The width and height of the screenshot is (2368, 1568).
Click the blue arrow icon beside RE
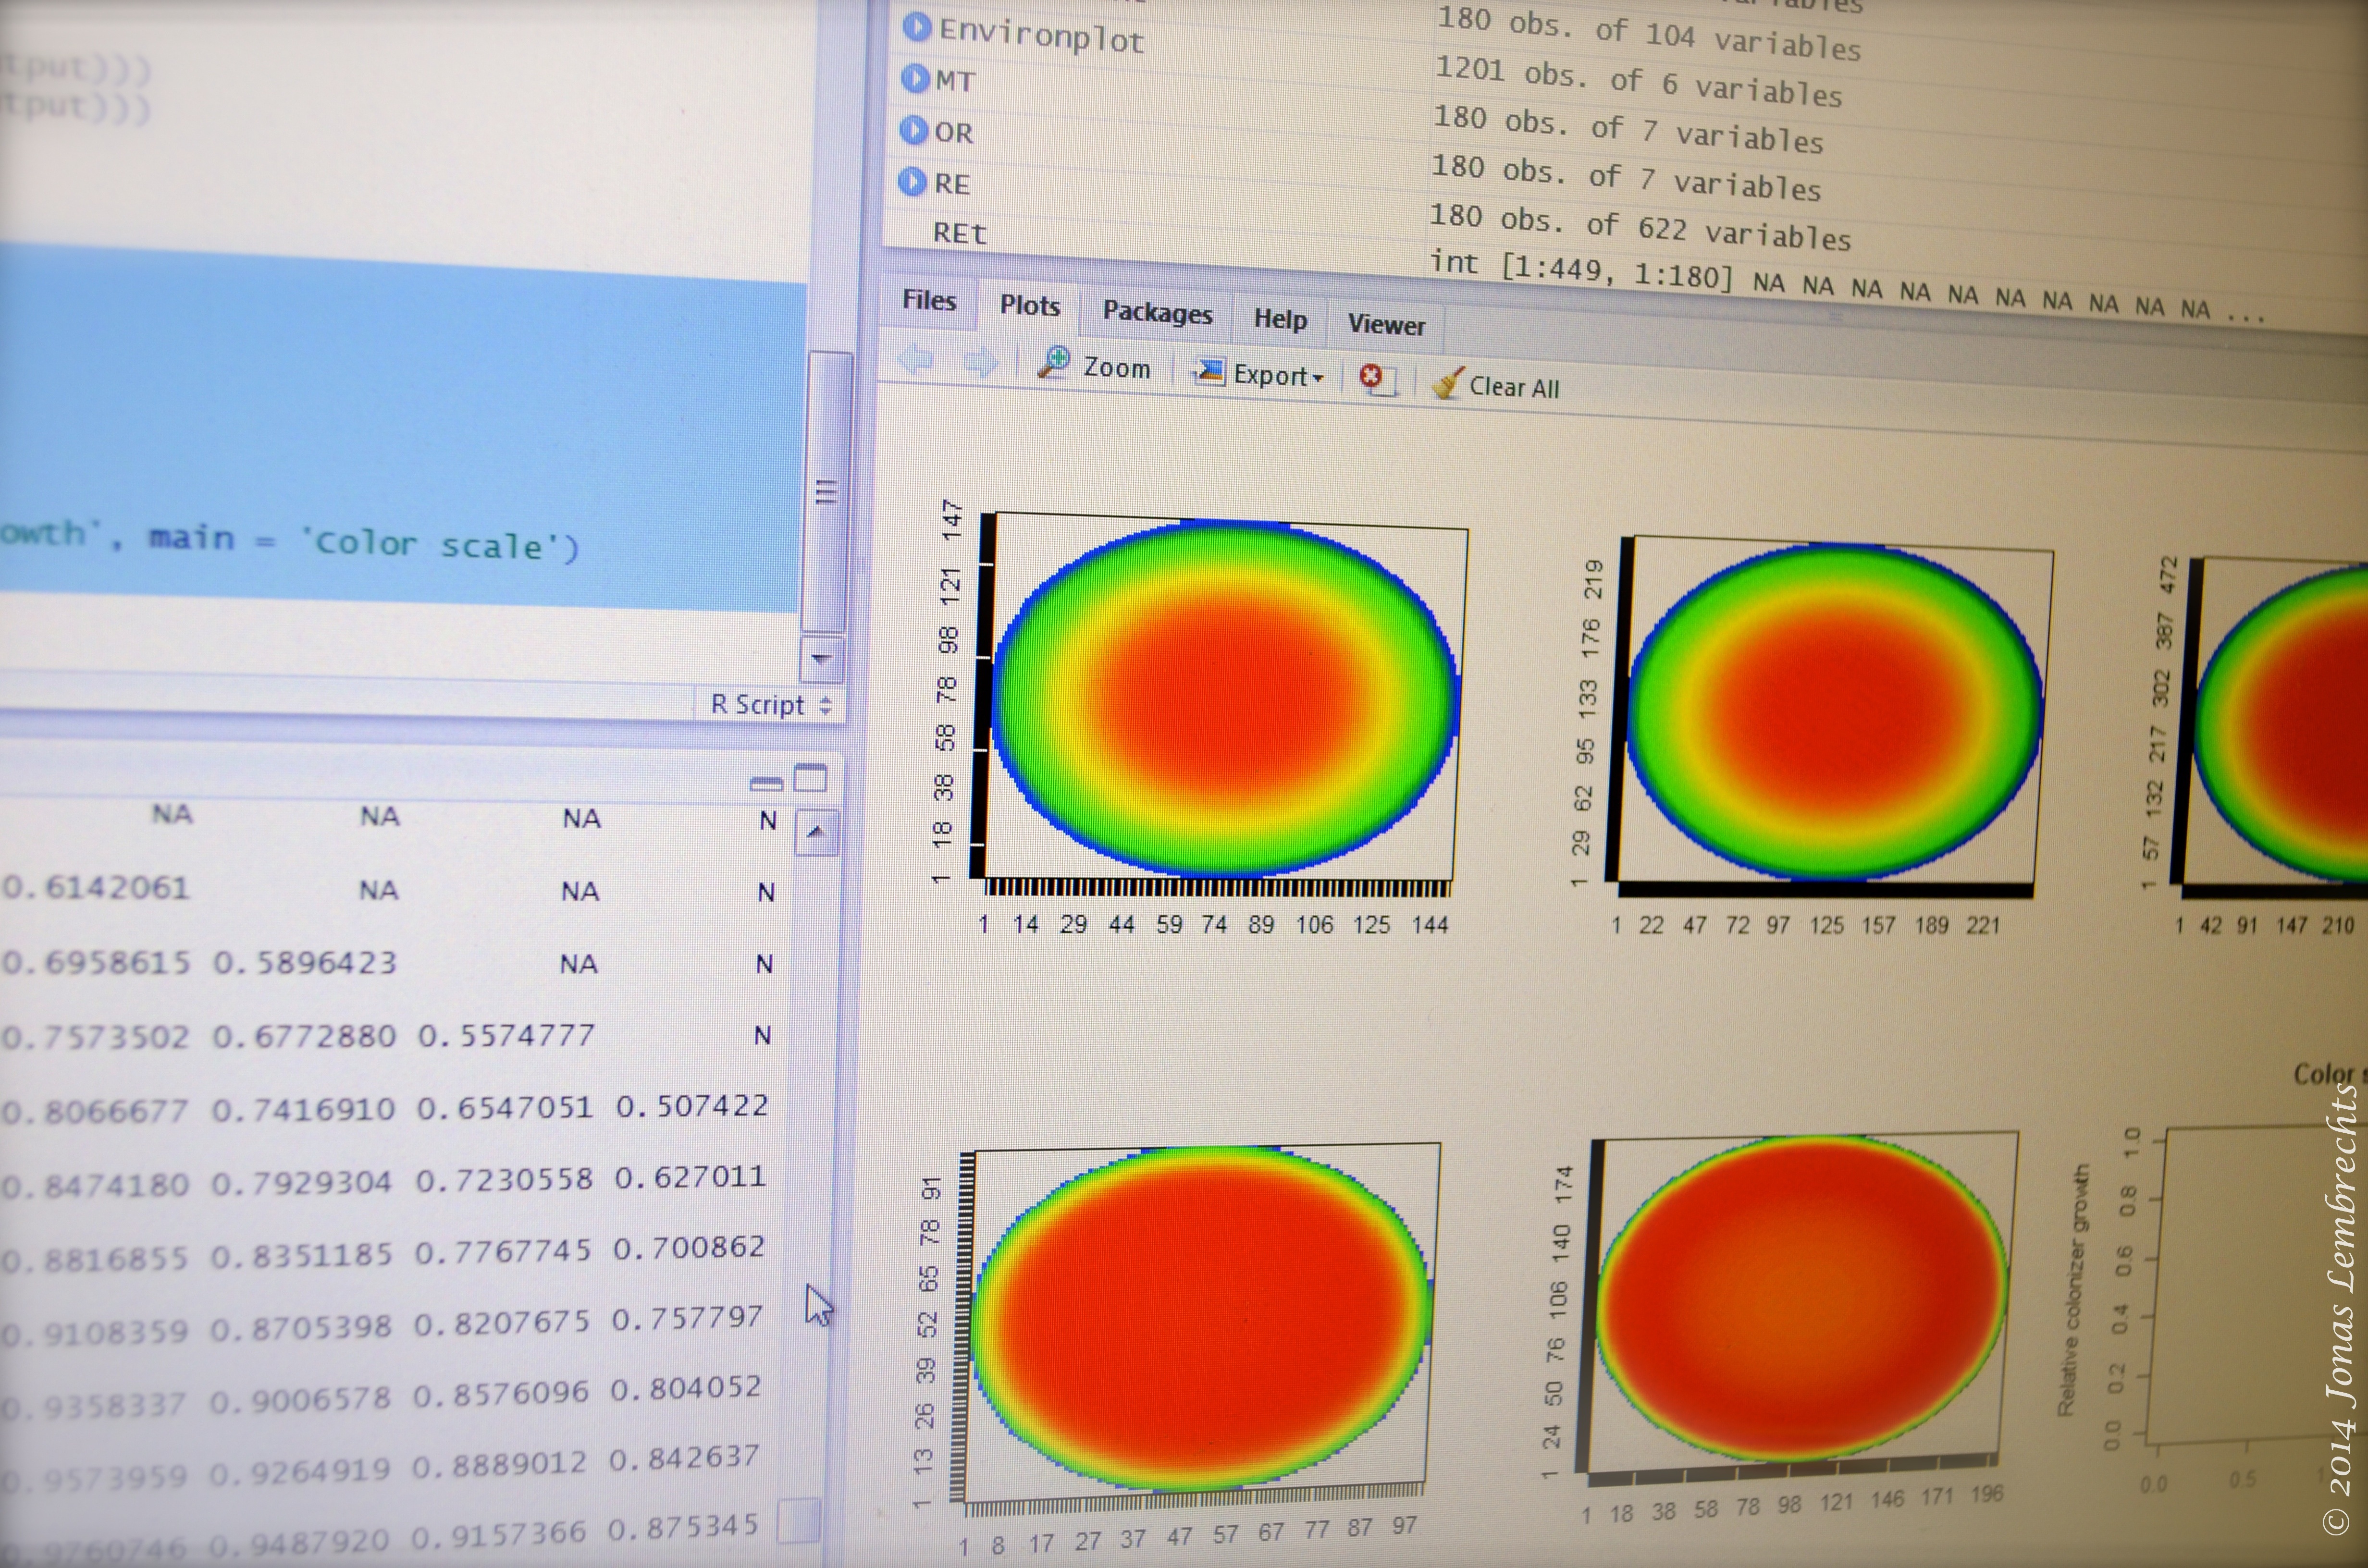[911, 182]
